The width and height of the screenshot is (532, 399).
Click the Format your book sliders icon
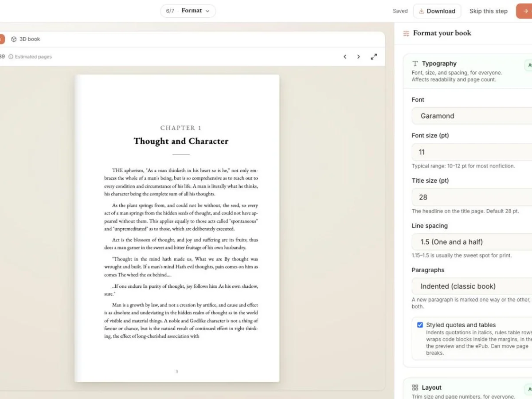[406, 33]
